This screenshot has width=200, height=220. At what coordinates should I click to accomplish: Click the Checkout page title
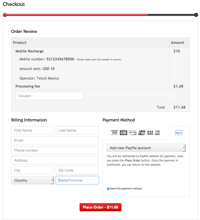(14, 4)
